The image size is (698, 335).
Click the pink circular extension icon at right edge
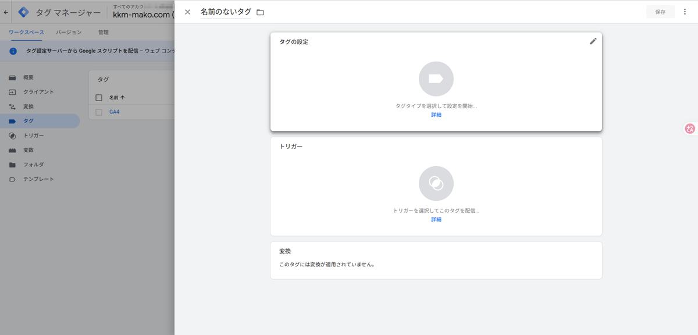tap(690, 129)
